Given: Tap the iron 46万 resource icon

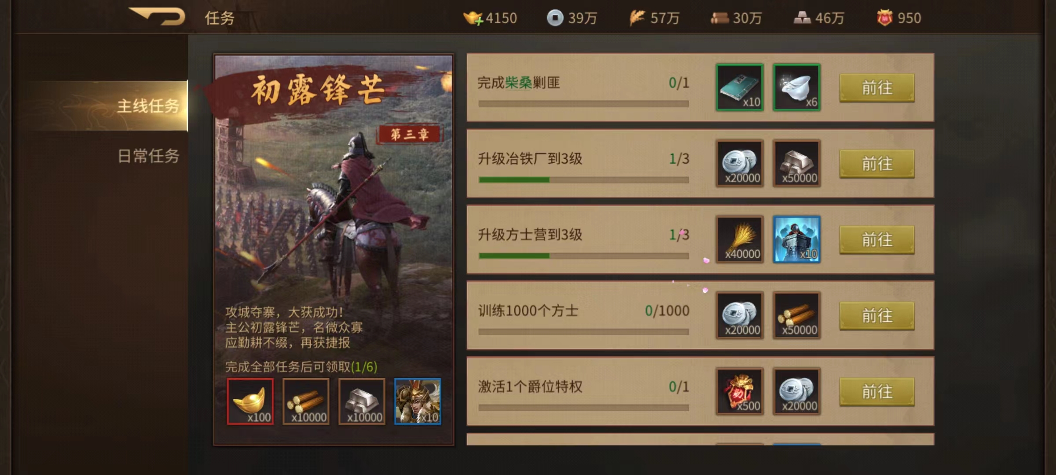Looking at the screenshot, I should (802, 18).
